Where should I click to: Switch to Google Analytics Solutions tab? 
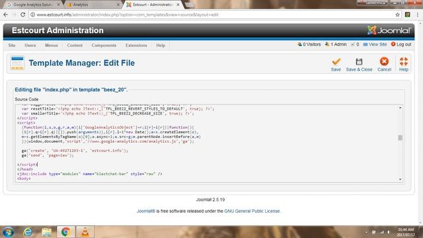point(33,5)
